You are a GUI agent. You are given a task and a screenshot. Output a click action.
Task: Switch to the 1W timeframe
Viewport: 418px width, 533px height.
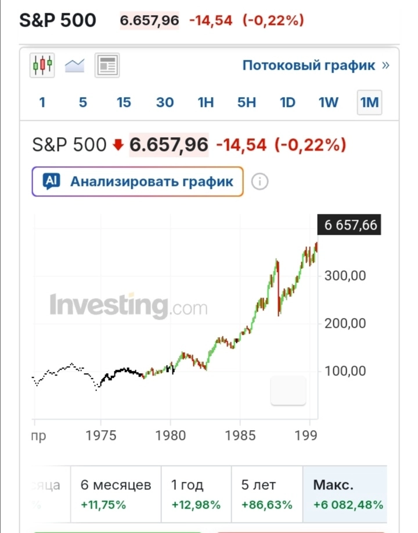click(327, 102)
